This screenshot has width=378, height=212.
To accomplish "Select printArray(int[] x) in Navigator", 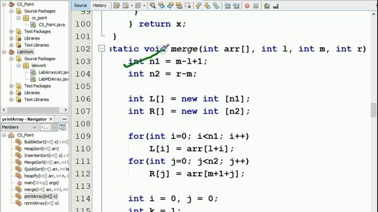I will click(x=41, y=196).
